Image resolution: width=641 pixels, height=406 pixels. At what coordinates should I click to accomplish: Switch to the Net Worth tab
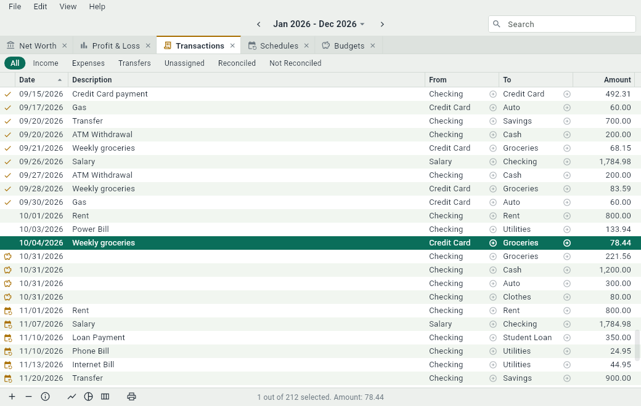point(37,46)
